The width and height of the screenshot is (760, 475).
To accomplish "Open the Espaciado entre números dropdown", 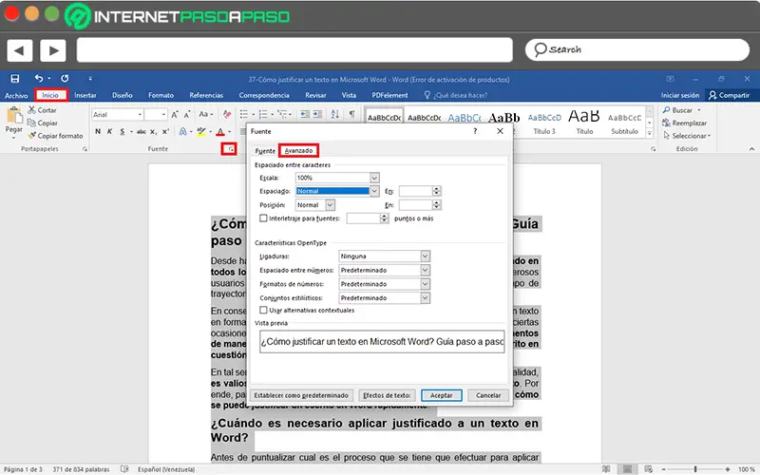I will pos(425,270).
